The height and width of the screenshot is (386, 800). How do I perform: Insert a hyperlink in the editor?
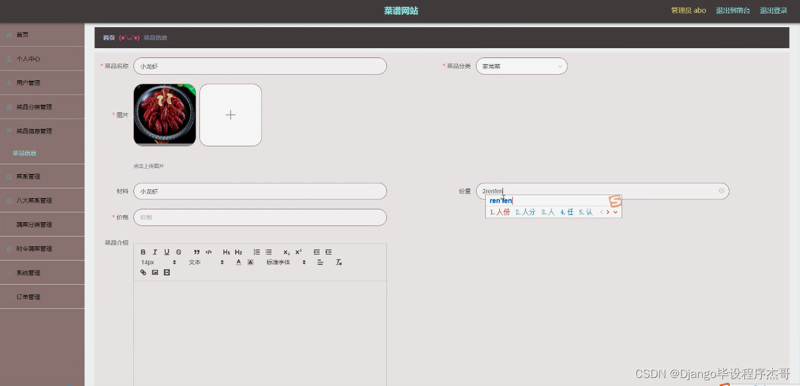[143, 272]
